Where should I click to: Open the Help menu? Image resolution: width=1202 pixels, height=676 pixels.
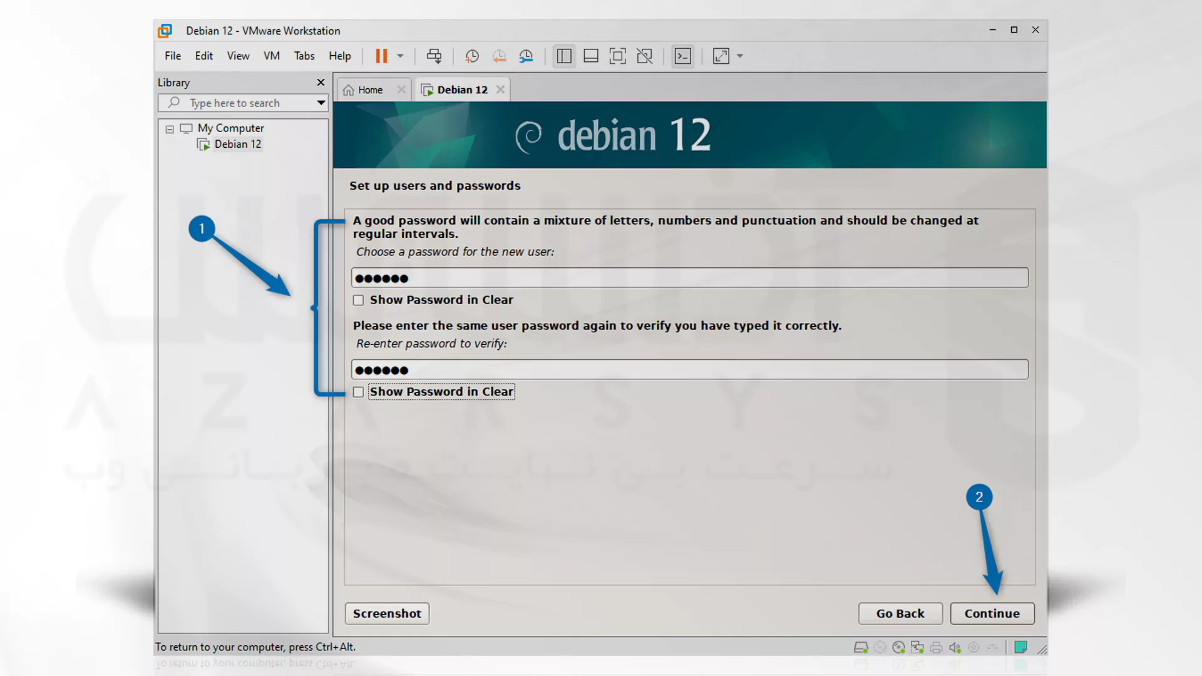(x=340, y=56)
